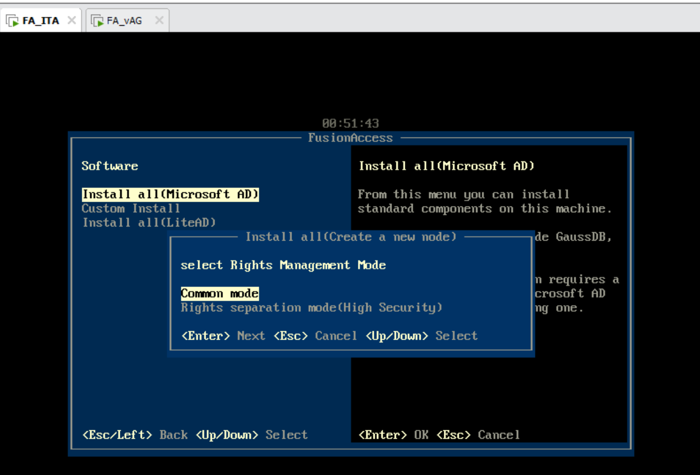Click <Enter> Next hint in the dialog

pyautogui.click(x=223, y=336)
